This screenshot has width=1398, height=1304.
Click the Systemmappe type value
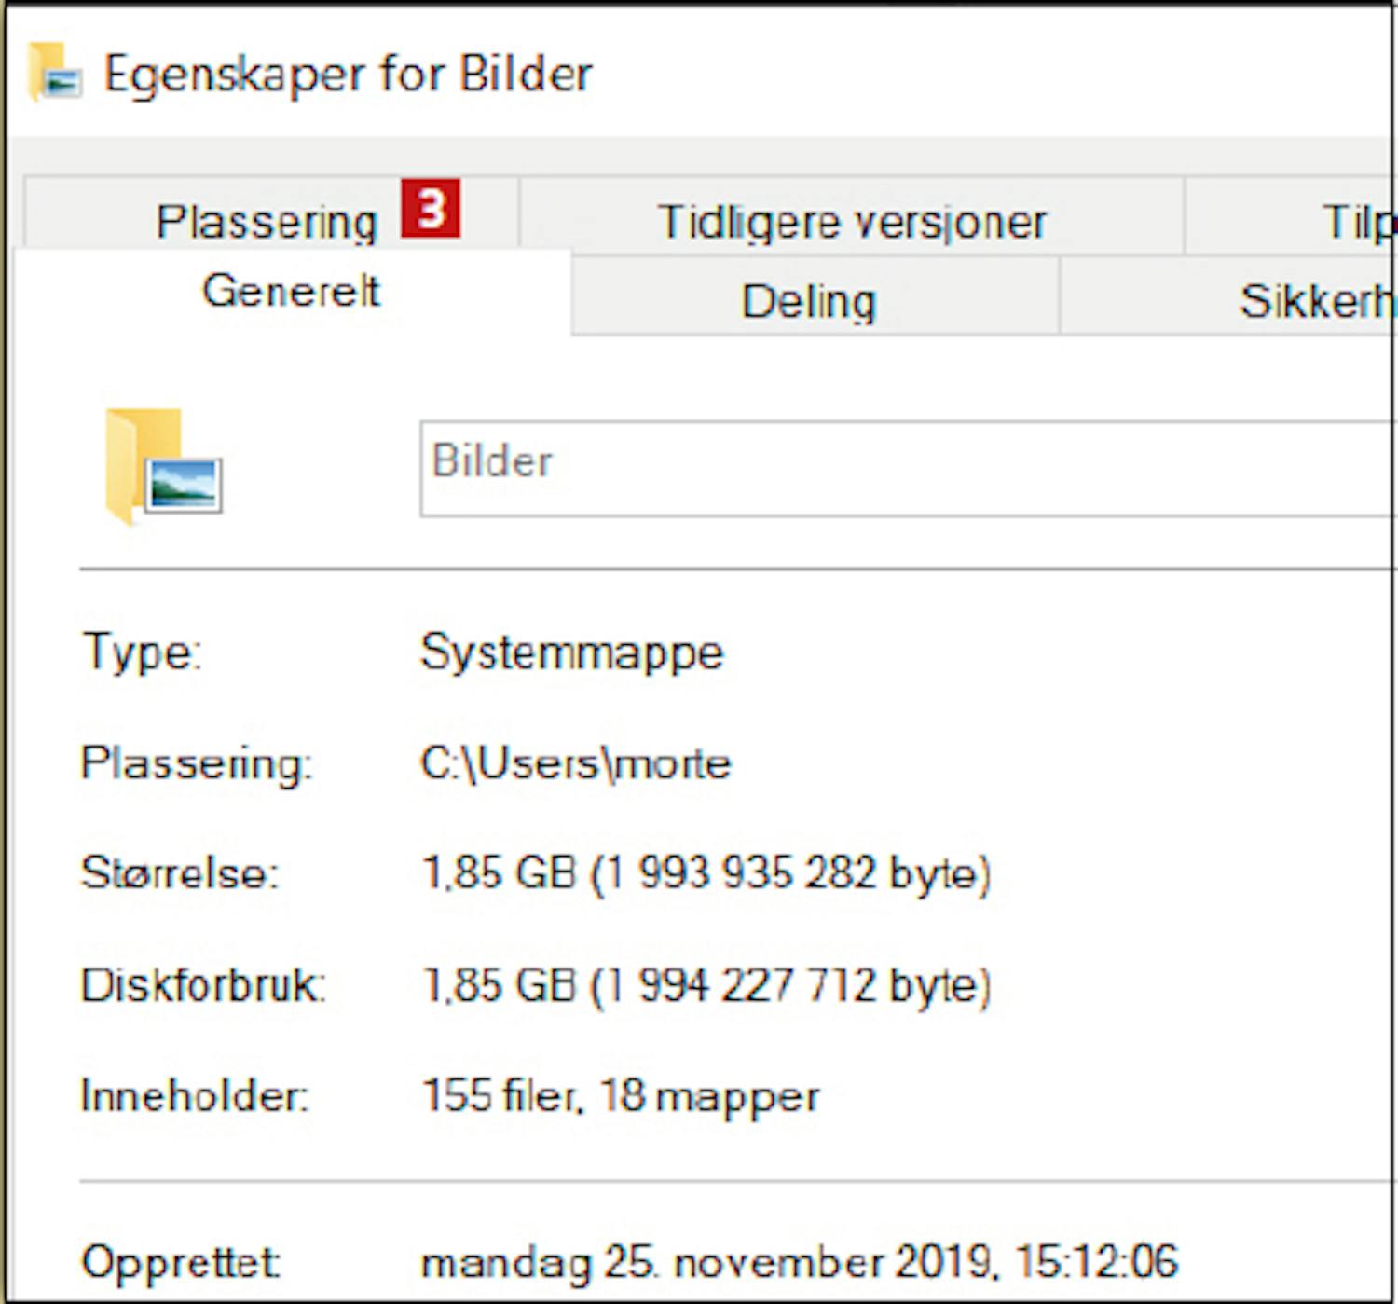coord(571,652)
